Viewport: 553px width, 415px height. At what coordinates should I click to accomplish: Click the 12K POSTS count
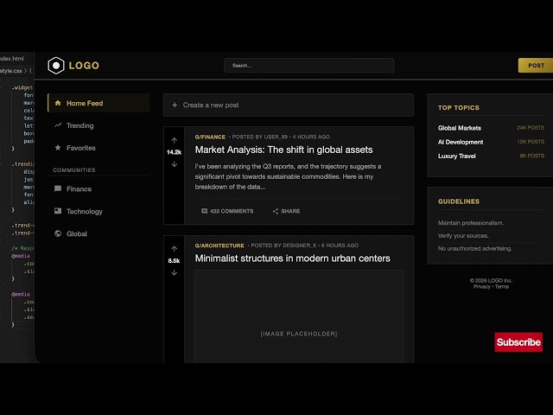531,142
